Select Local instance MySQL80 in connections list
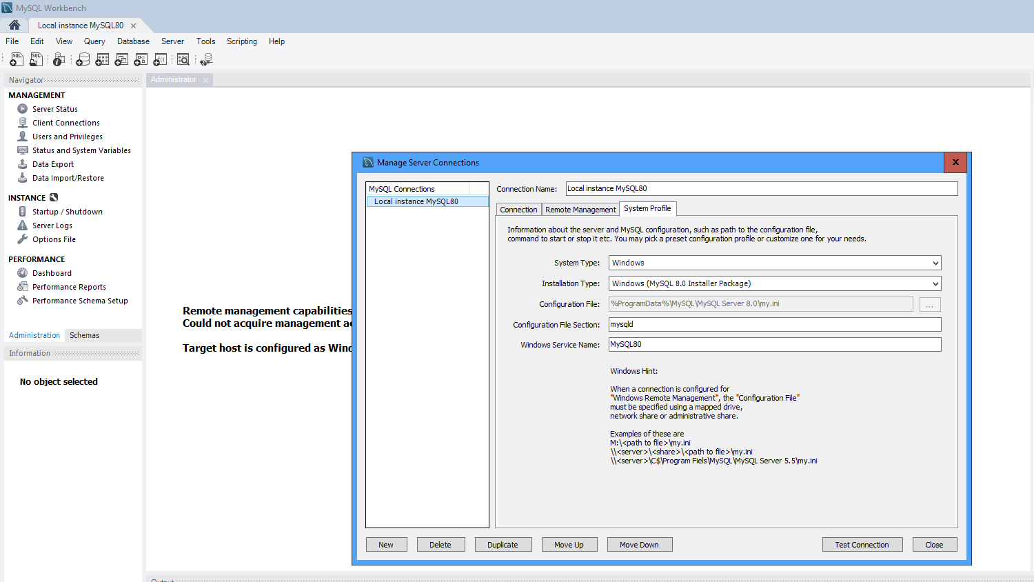Screen dimensions: 1034x582 (x=427, y=201)
